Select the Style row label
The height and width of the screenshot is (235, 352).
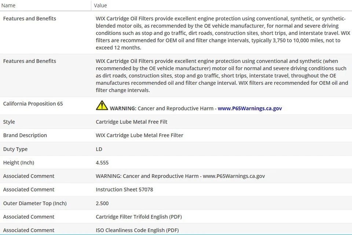9,122
